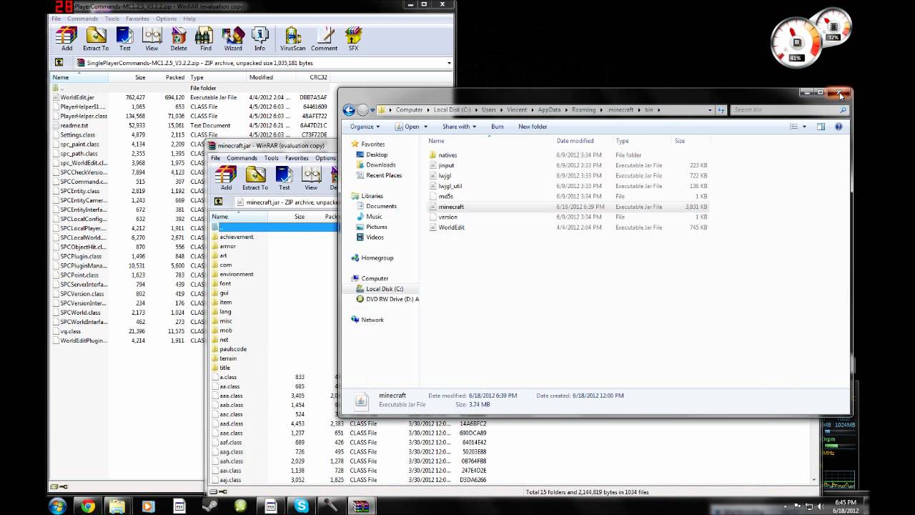Click the Search bin field in Explorer
Screen dimensions: 915x515
click(785, 110)
